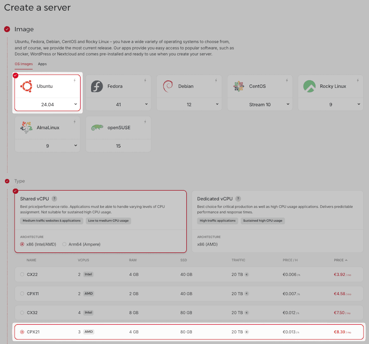Click the lightning bolt on Fedora card
Image resolution: width=369 pixels, height=344 pixels.
coord(145,80)
